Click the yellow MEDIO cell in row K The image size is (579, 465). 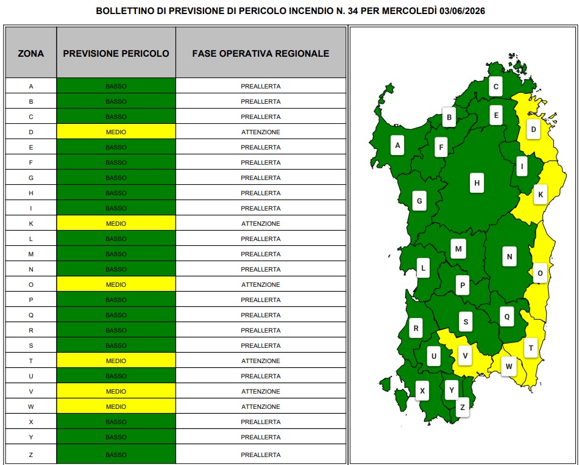point(116,223)
